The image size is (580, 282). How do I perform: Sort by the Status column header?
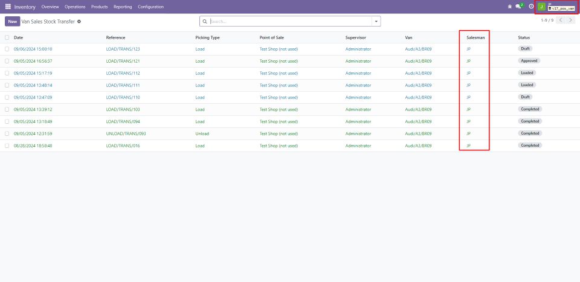click(x=524, y=37)
